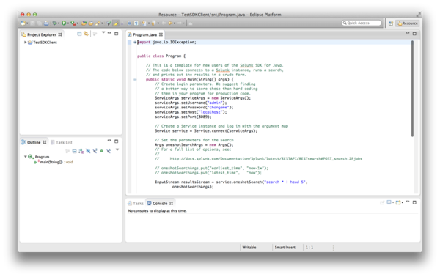Select the Resource perspective button

[408, 23]
